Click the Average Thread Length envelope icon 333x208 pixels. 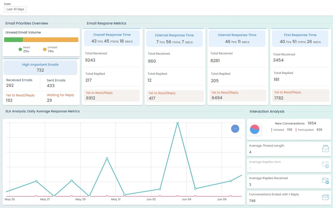[x=326, y=148]
